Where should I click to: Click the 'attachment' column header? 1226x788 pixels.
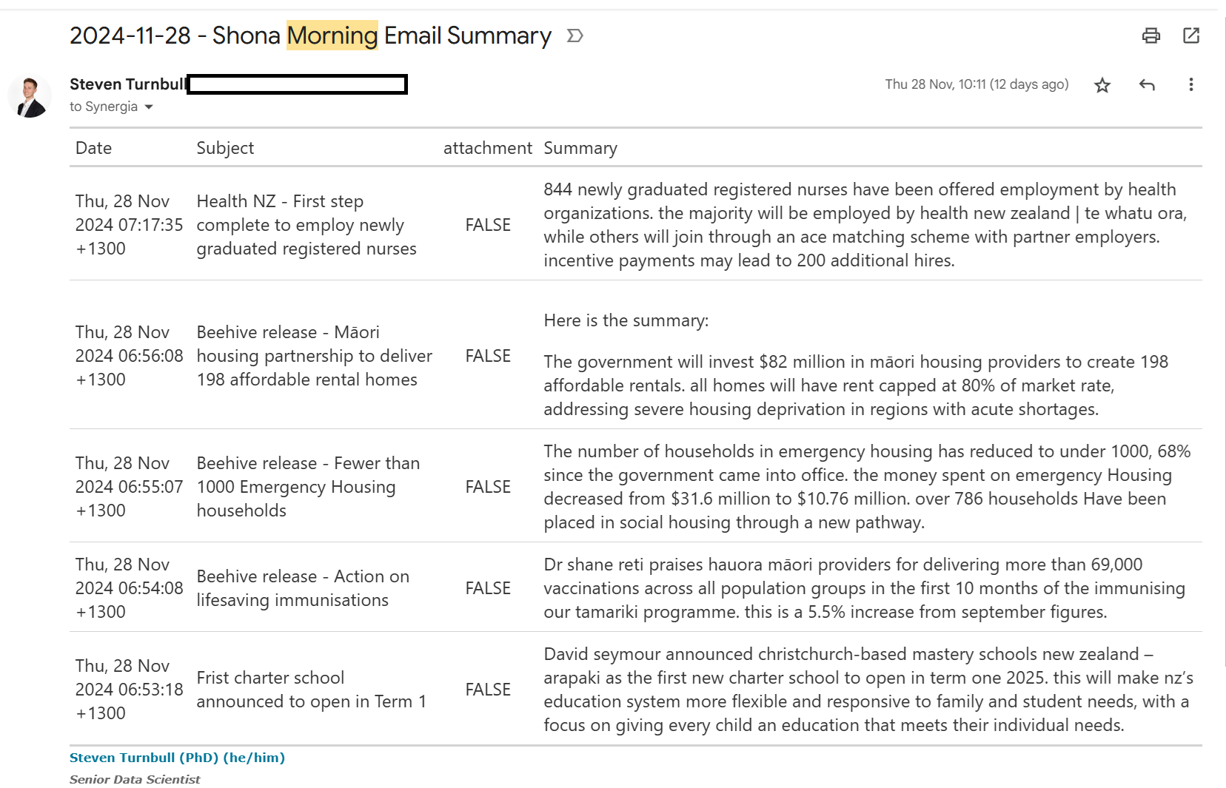tap(487, 148)
